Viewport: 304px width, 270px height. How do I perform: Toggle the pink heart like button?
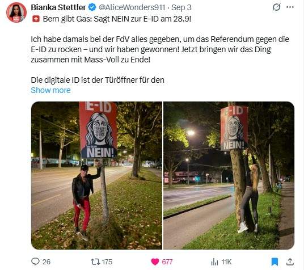pos(155,262)
